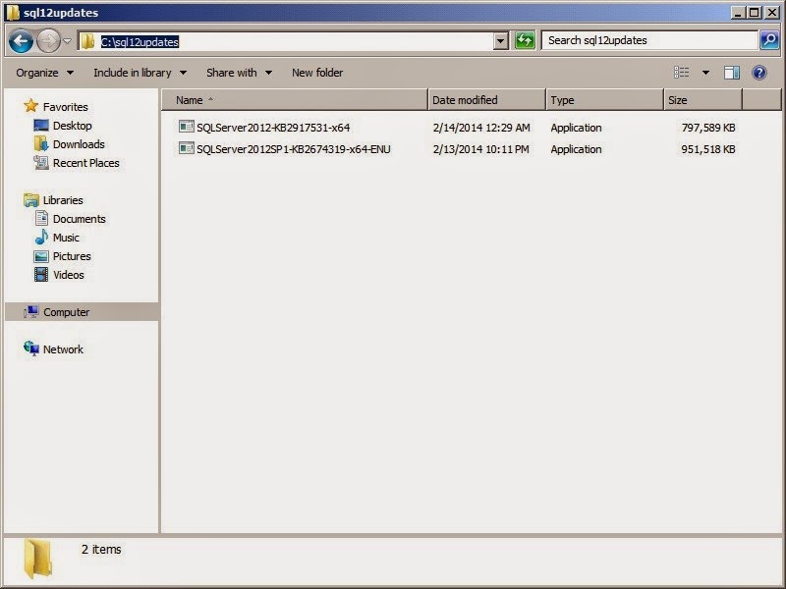Open the Include in library menu
The image size is (786, 589).
(x=140, y=73)
